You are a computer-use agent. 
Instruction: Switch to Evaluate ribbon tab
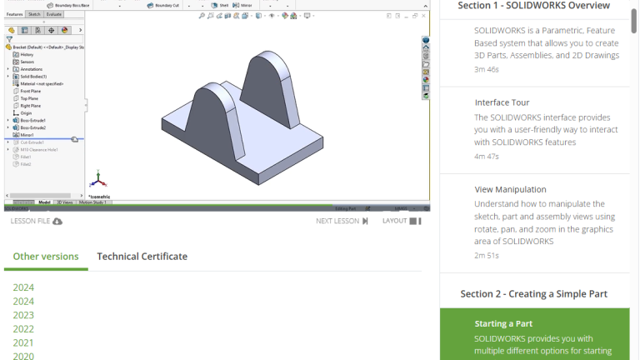(54, 14)
